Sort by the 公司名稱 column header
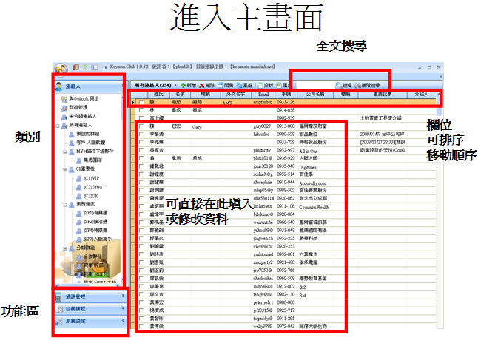The image size is (478, 340). [x=315, y=95]
